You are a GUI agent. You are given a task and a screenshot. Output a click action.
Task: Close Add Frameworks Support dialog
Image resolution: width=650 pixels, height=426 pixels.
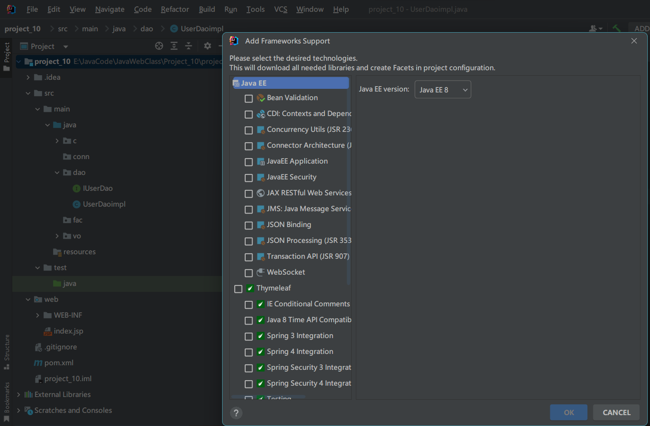634,41
